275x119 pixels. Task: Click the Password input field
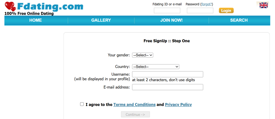point(200,11)
